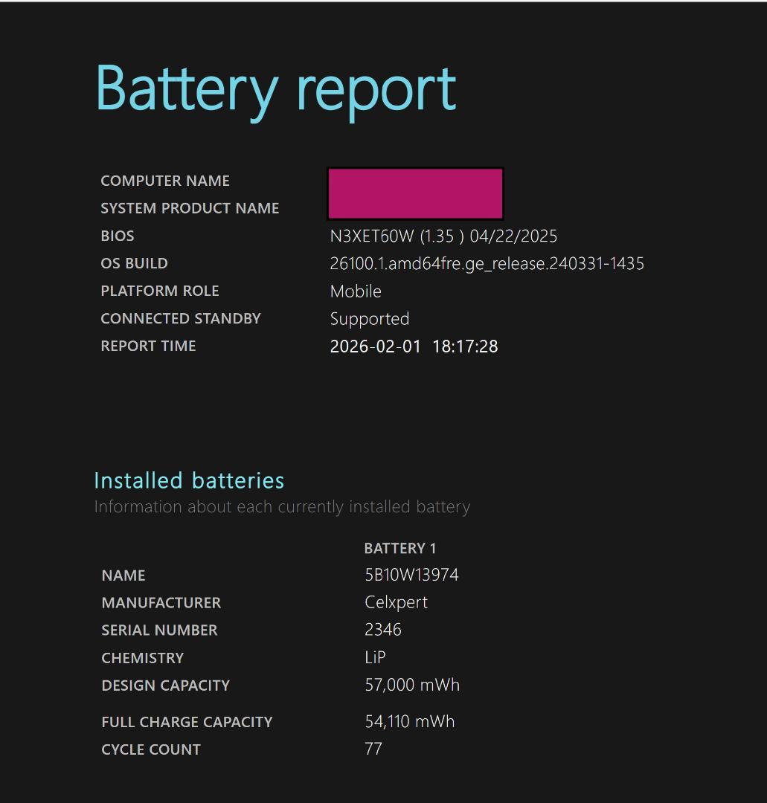The width and height of the screenshot is (767, 803).
Task: Select the platform role value Mobile
Action: pos(356,291)
